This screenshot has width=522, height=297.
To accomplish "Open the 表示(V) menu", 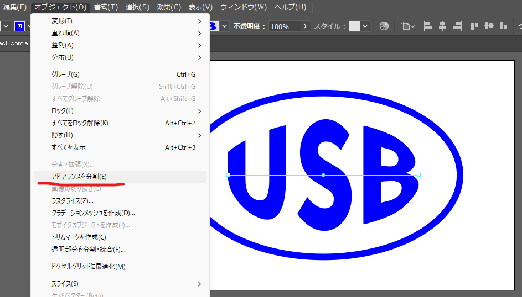I will coord(200,7).
